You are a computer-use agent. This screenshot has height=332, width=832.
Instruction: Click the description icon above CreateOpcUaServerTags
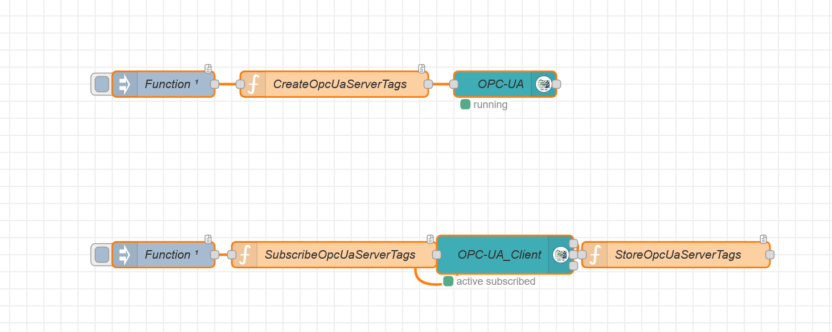click(422, 69)
